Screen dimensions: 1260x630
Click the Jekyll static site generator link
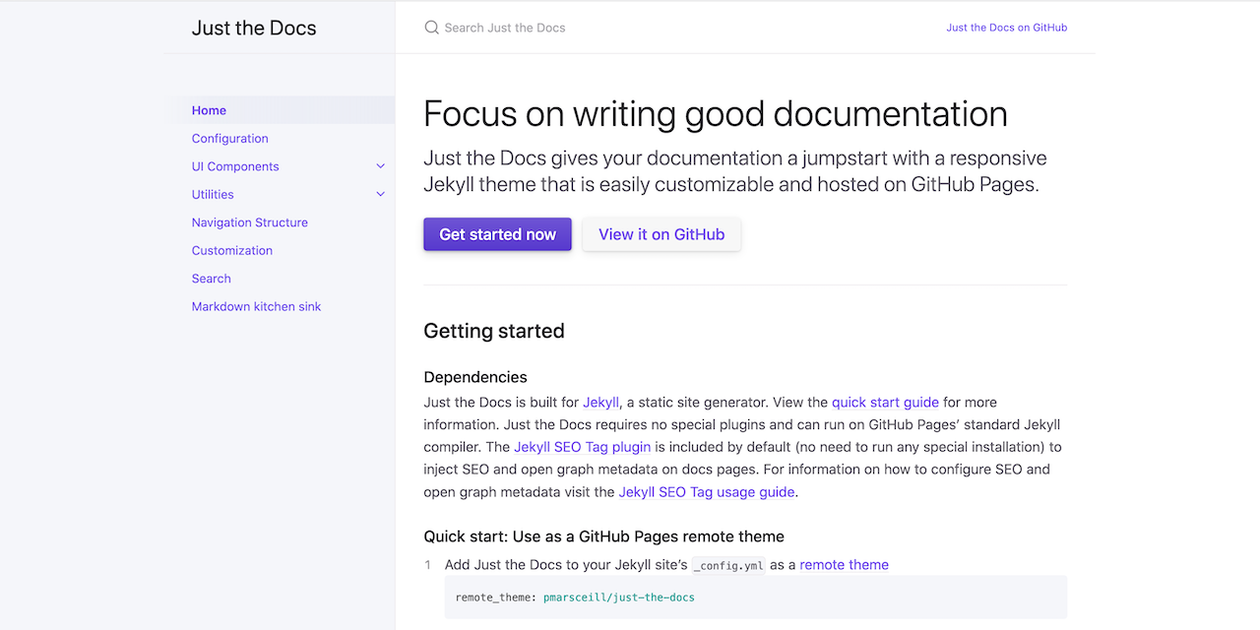(600, 402)
